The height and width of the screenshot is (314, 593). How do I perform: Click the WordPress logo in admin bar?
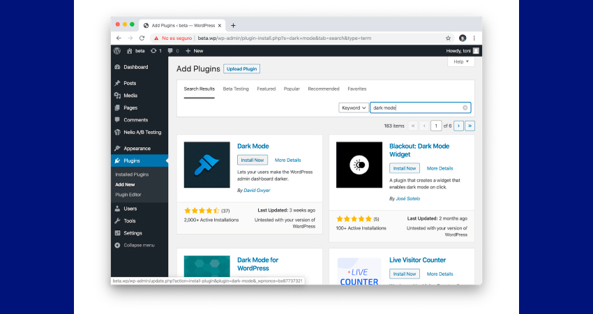click(117, 51)
